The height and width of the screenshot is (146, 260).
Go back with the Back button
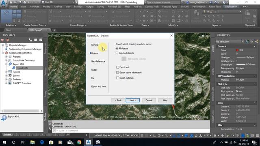click(118, 100)
